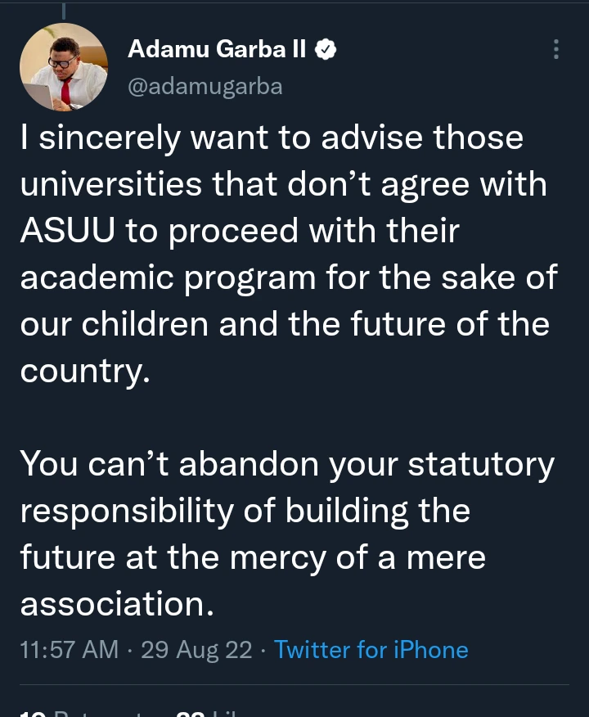Click the 11:57 AM timestamp
Image resolution: width=589 pixels, height=717 pixels.
point(69,650)
